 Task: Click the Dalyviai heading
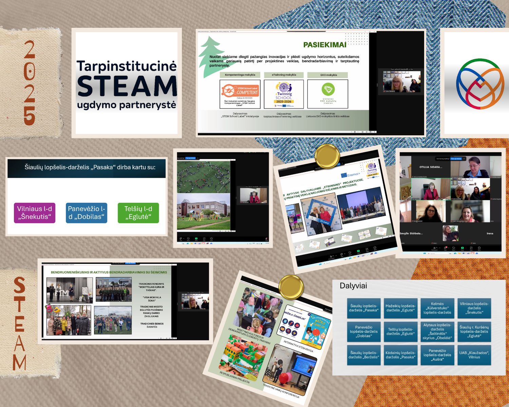tap(353, 286)
